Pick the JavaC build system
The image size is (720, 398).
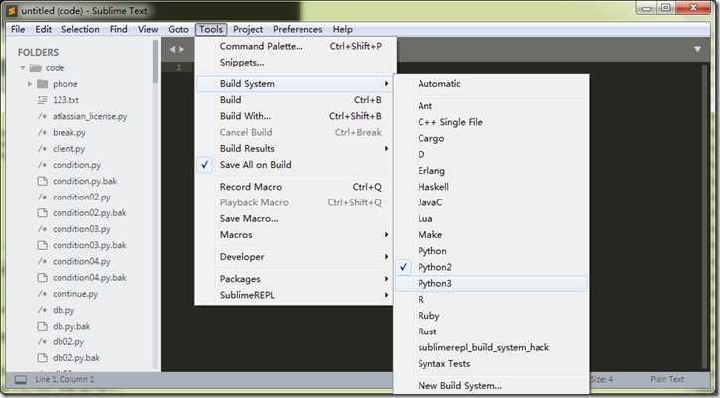pyautogui.click(x=491, y=202)
